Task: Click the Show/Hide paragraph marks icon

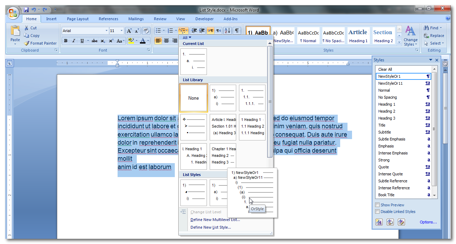Action: click(237, 31)
